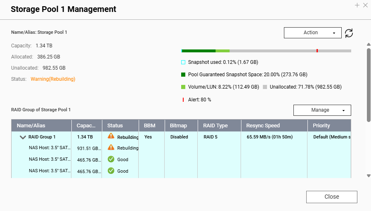Open the Manage dropdown
Screen dimensions: 371x211
[x=322, y=110]
